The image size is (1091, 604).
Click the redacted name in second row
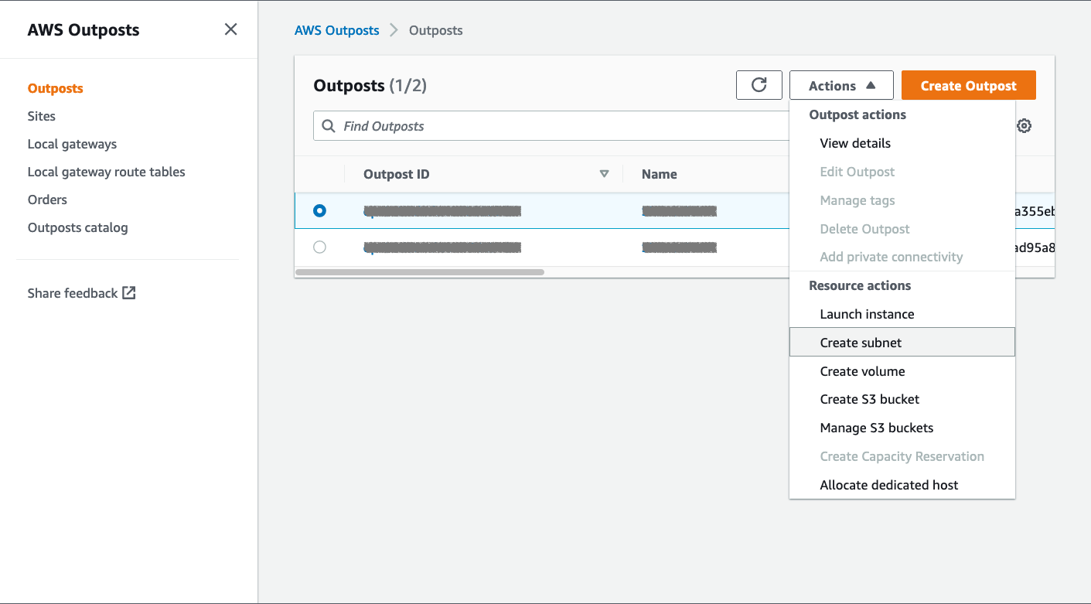pos(680,247)
